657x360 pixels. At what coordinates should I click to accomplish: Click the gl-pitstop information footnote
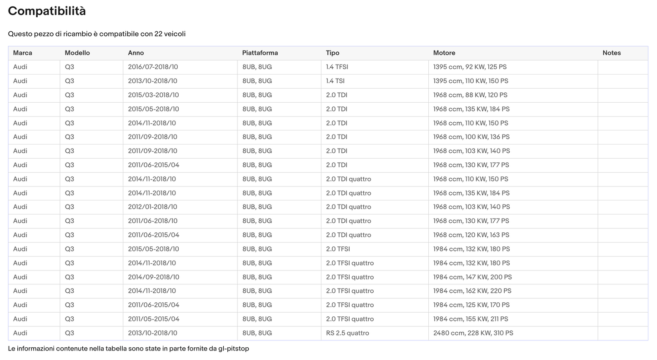129,349
